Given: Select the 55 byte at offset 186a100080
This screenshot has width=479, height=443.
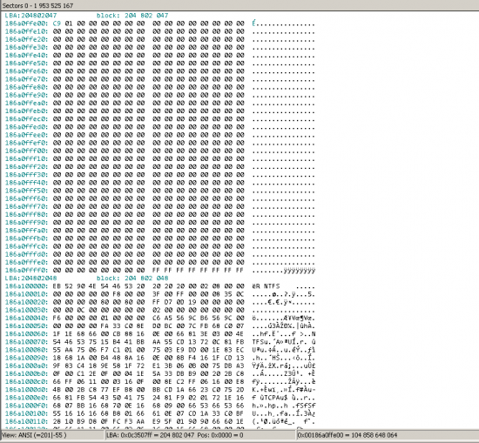Looking at the screenshot, I should pyautogui.click(x=57, y=350).
